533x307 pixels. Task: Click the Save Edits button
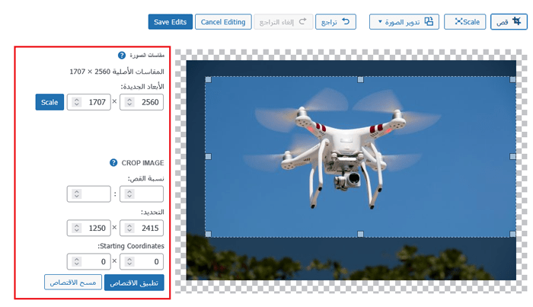click(x=170, y=22)
